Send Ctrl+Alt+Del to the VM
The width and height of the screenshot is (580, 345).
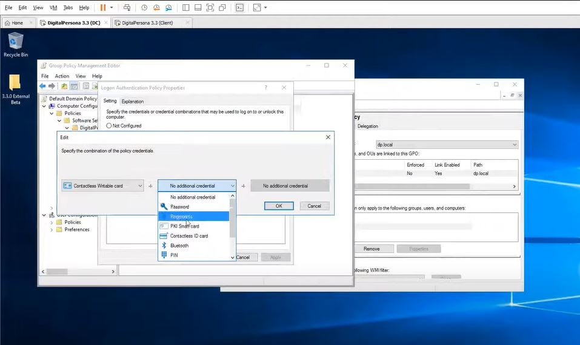pyautogui.click(x=127, y=7)
